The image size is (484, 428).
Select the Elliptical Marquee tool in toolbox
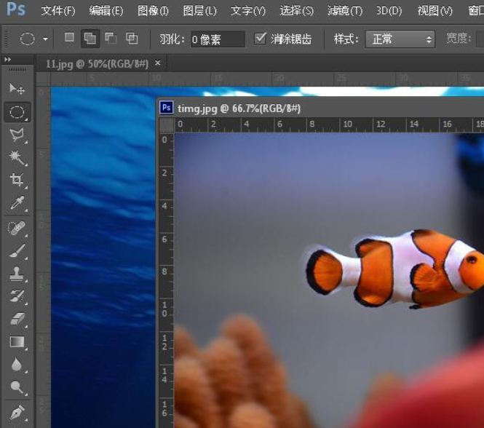[17, 112]
